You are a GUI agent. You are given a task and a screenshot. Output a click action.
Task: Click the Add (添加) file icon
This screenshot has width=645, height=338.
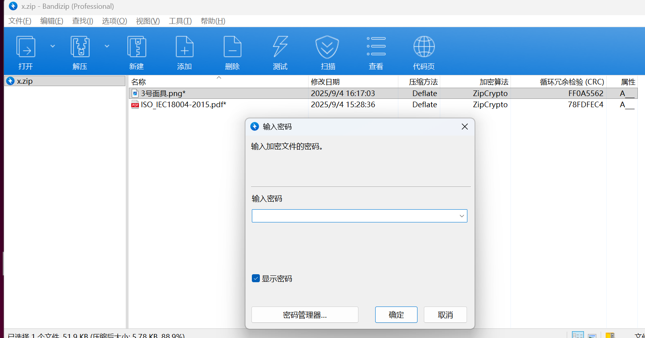(x=184, y=47)
